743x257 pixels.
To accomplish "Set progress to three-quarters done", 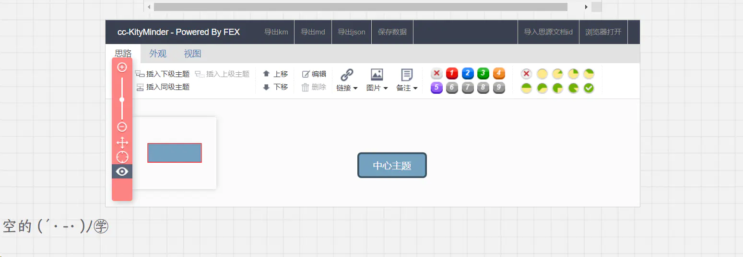I will coord(557,88).
